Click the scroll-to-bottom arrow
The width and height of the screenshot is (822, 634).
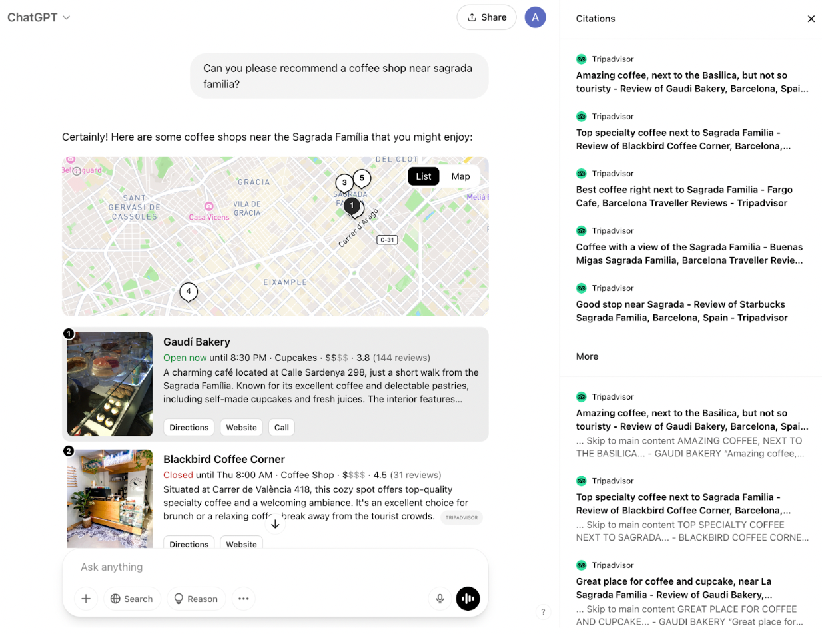click(x=275, y=524)
